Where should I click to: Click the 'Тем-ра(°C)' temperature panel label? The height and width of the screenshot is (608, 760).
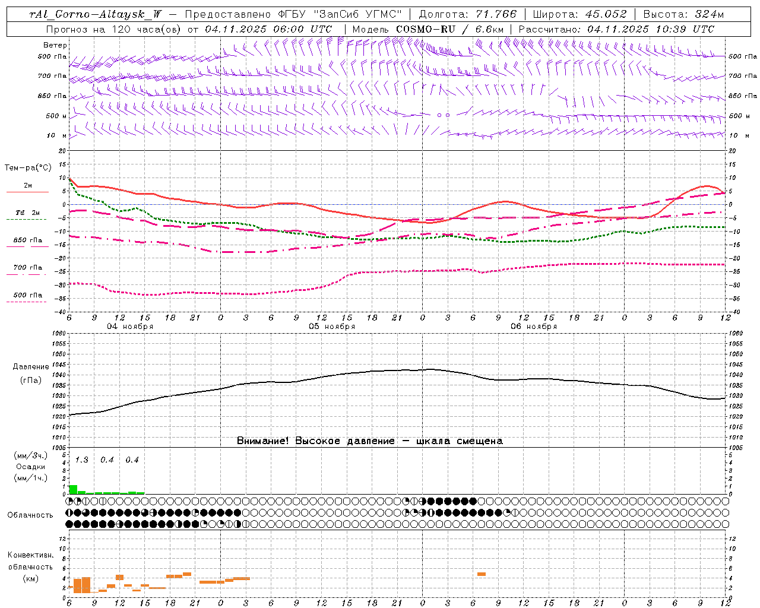[x=28, y=168]
